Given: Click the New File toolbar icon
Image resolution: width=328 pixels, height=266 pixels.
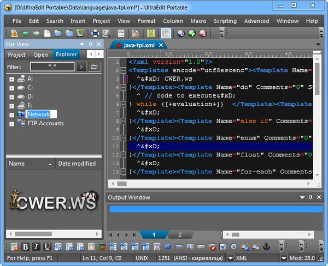Looking at the screenshot, I should pyautogui.click(x=48, y=33).
